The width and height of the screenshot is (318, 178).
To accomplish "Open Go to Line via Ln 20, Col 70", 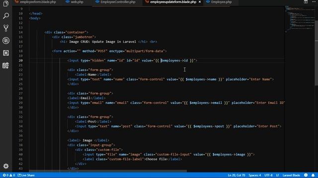I will pyautogui.click(x=237, y=175).
